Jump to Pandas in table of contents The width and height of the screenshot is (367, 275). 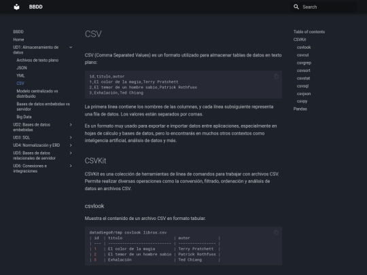click(x=300, y=109)
